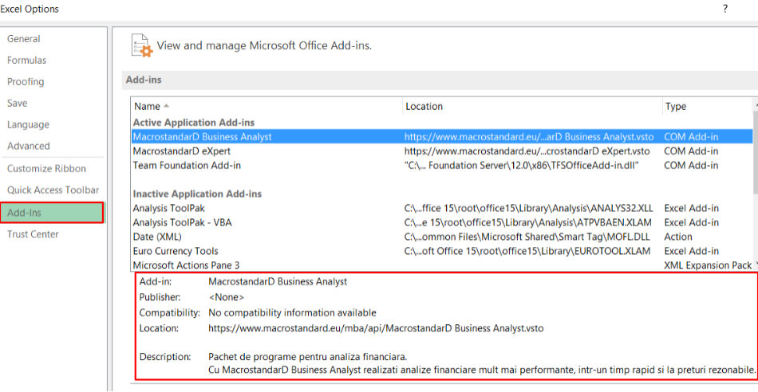Open the Language settings category

(28, 125)
